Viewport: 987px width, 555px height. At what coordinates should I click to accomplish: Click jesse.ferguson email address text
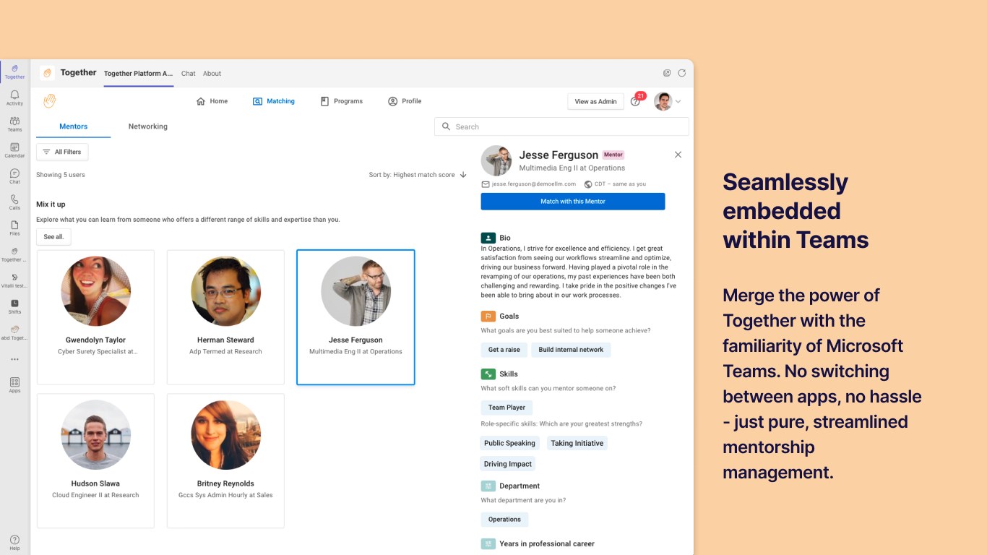tap(533, 184)
